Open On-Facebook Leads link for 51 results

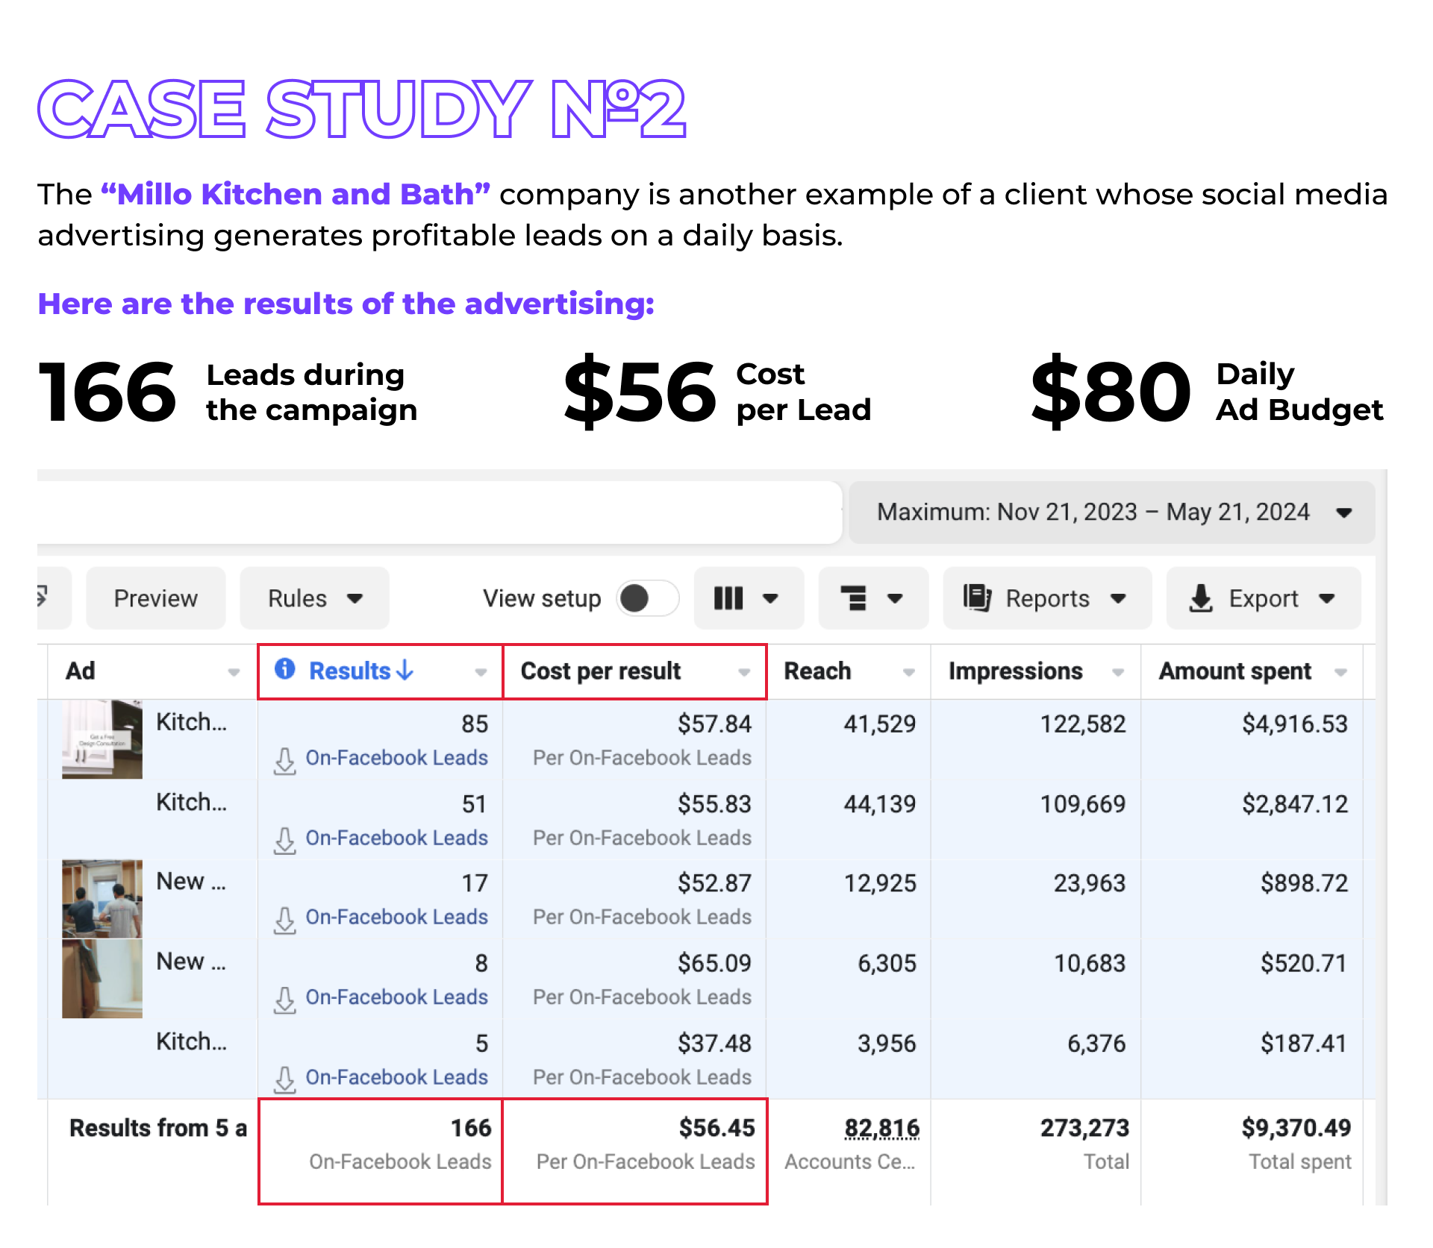pyautogui.click(x=396, y=838)
